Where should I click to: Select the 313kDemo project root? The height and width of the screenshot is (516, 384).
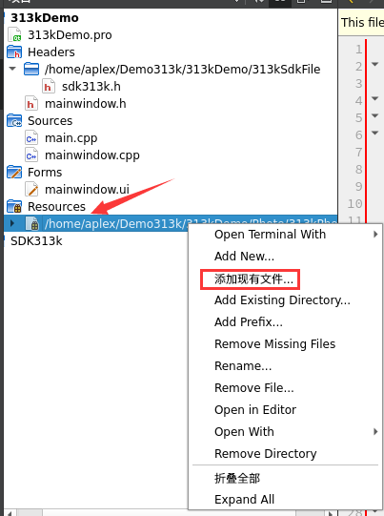pos(45,18)
